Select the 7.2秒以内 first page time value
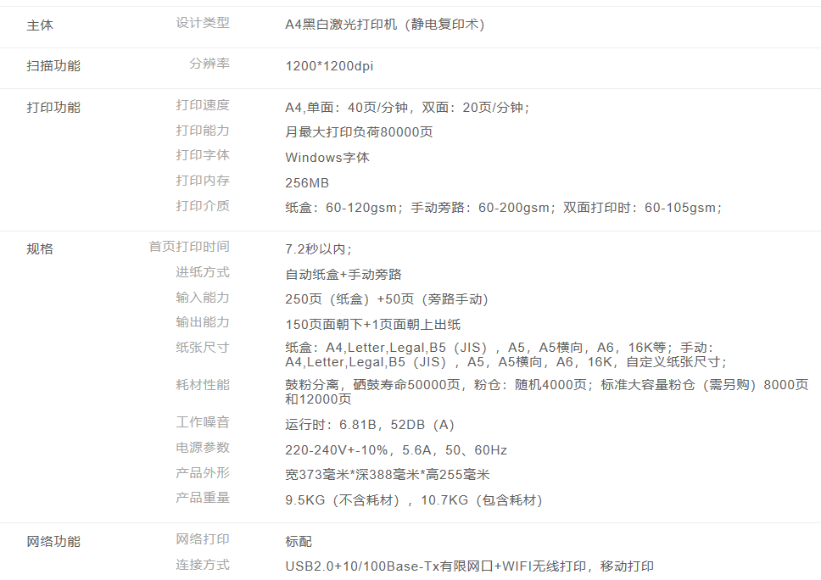The width and height of the screenshot is (821, 580). (318, 248)
